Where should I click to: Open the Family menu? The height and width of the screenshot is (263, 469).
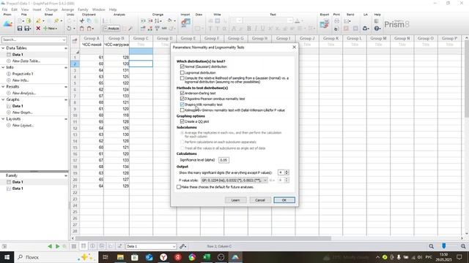83,9
